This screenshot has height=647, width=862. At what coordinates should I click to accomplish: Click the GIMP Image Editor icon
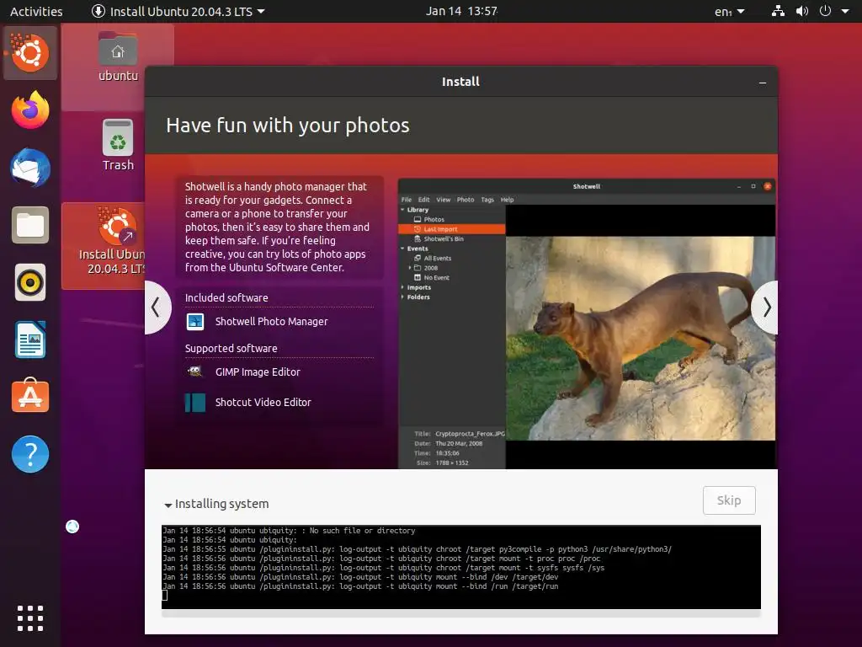tap(195, 372)
